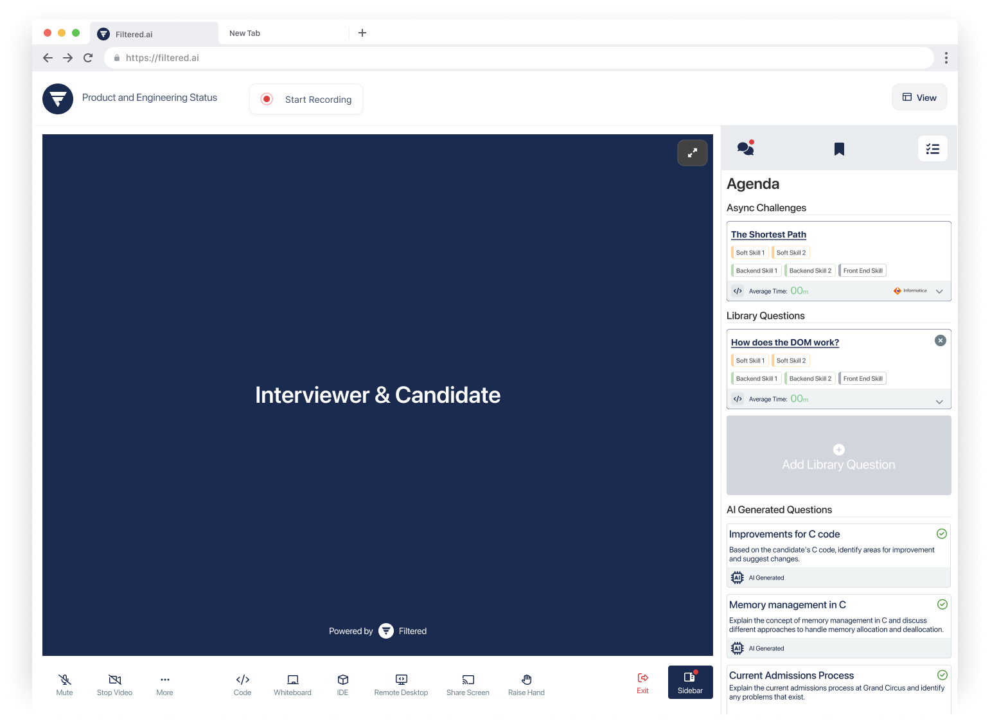
Task: Click the browser address bar
Action: tap(514, 58)
